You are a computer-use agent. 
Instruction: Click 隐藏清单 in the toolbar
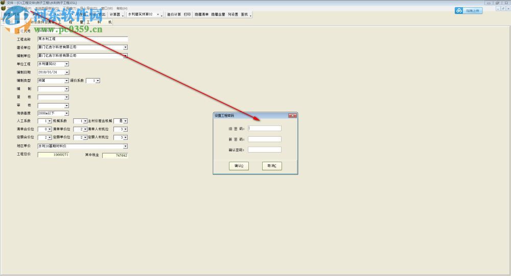[201, 14]
